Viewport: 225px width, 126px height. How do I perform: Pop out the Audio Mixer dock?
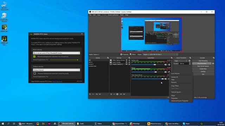click(172, 58)
